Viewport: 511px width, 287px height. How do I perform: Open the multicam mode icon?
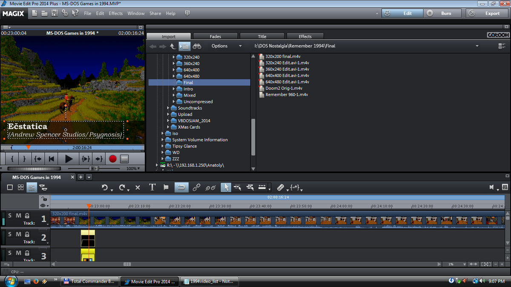pyautogui.click(x=43, y=188)
